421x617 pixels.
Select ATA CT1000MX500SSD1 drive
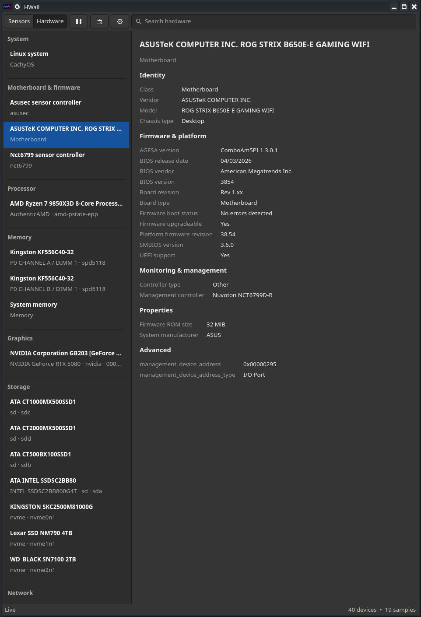[x=66, y=407]
